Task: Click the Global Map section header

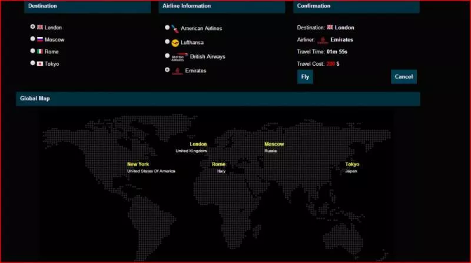Action: point(218,99)
